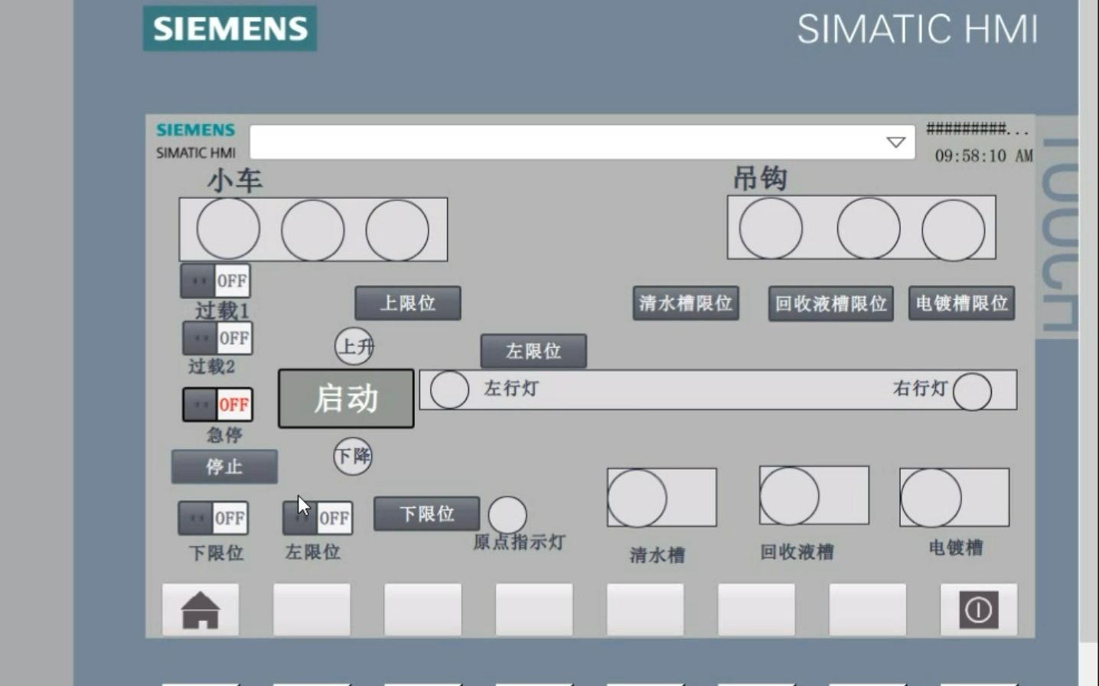The image size is (1099, 686).
Task: Click the middle 小车 indicator circle
Action: (x=312, y=230)
